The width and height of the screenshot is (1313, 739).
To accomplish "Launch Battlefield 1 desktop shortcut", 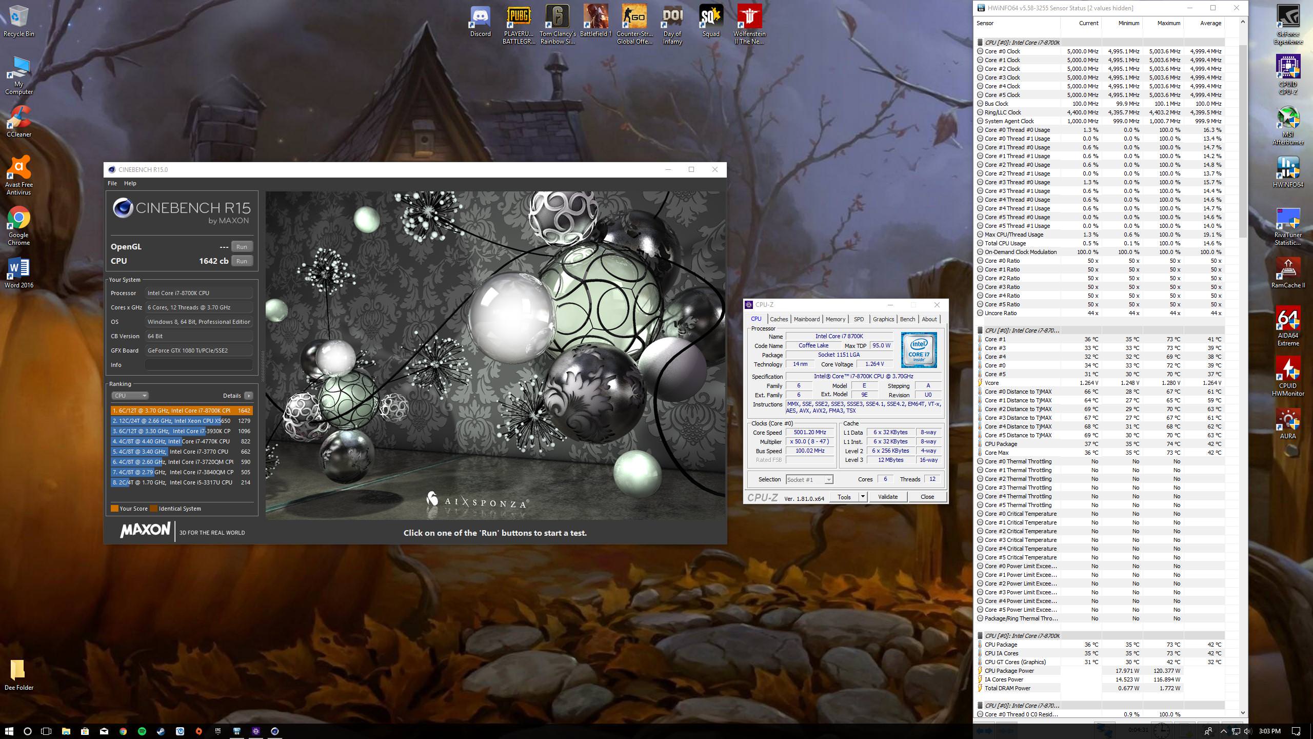I will pos(596,22).
